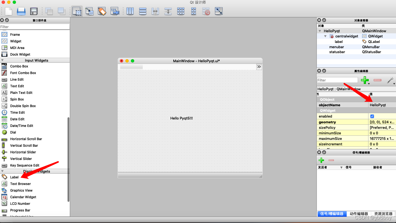Select the Combo Box widget
Image resolution: width=396 pixels, height=223 pixels.
[19, 66]
